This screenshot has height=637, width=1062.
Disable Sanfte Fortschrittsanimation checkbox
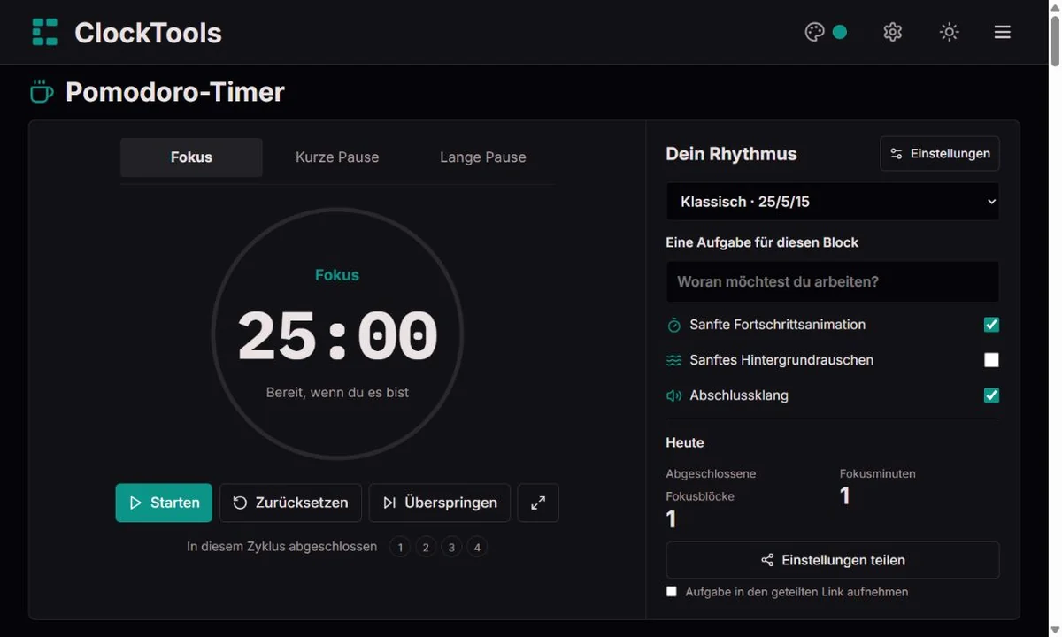(x=991, y=325)
